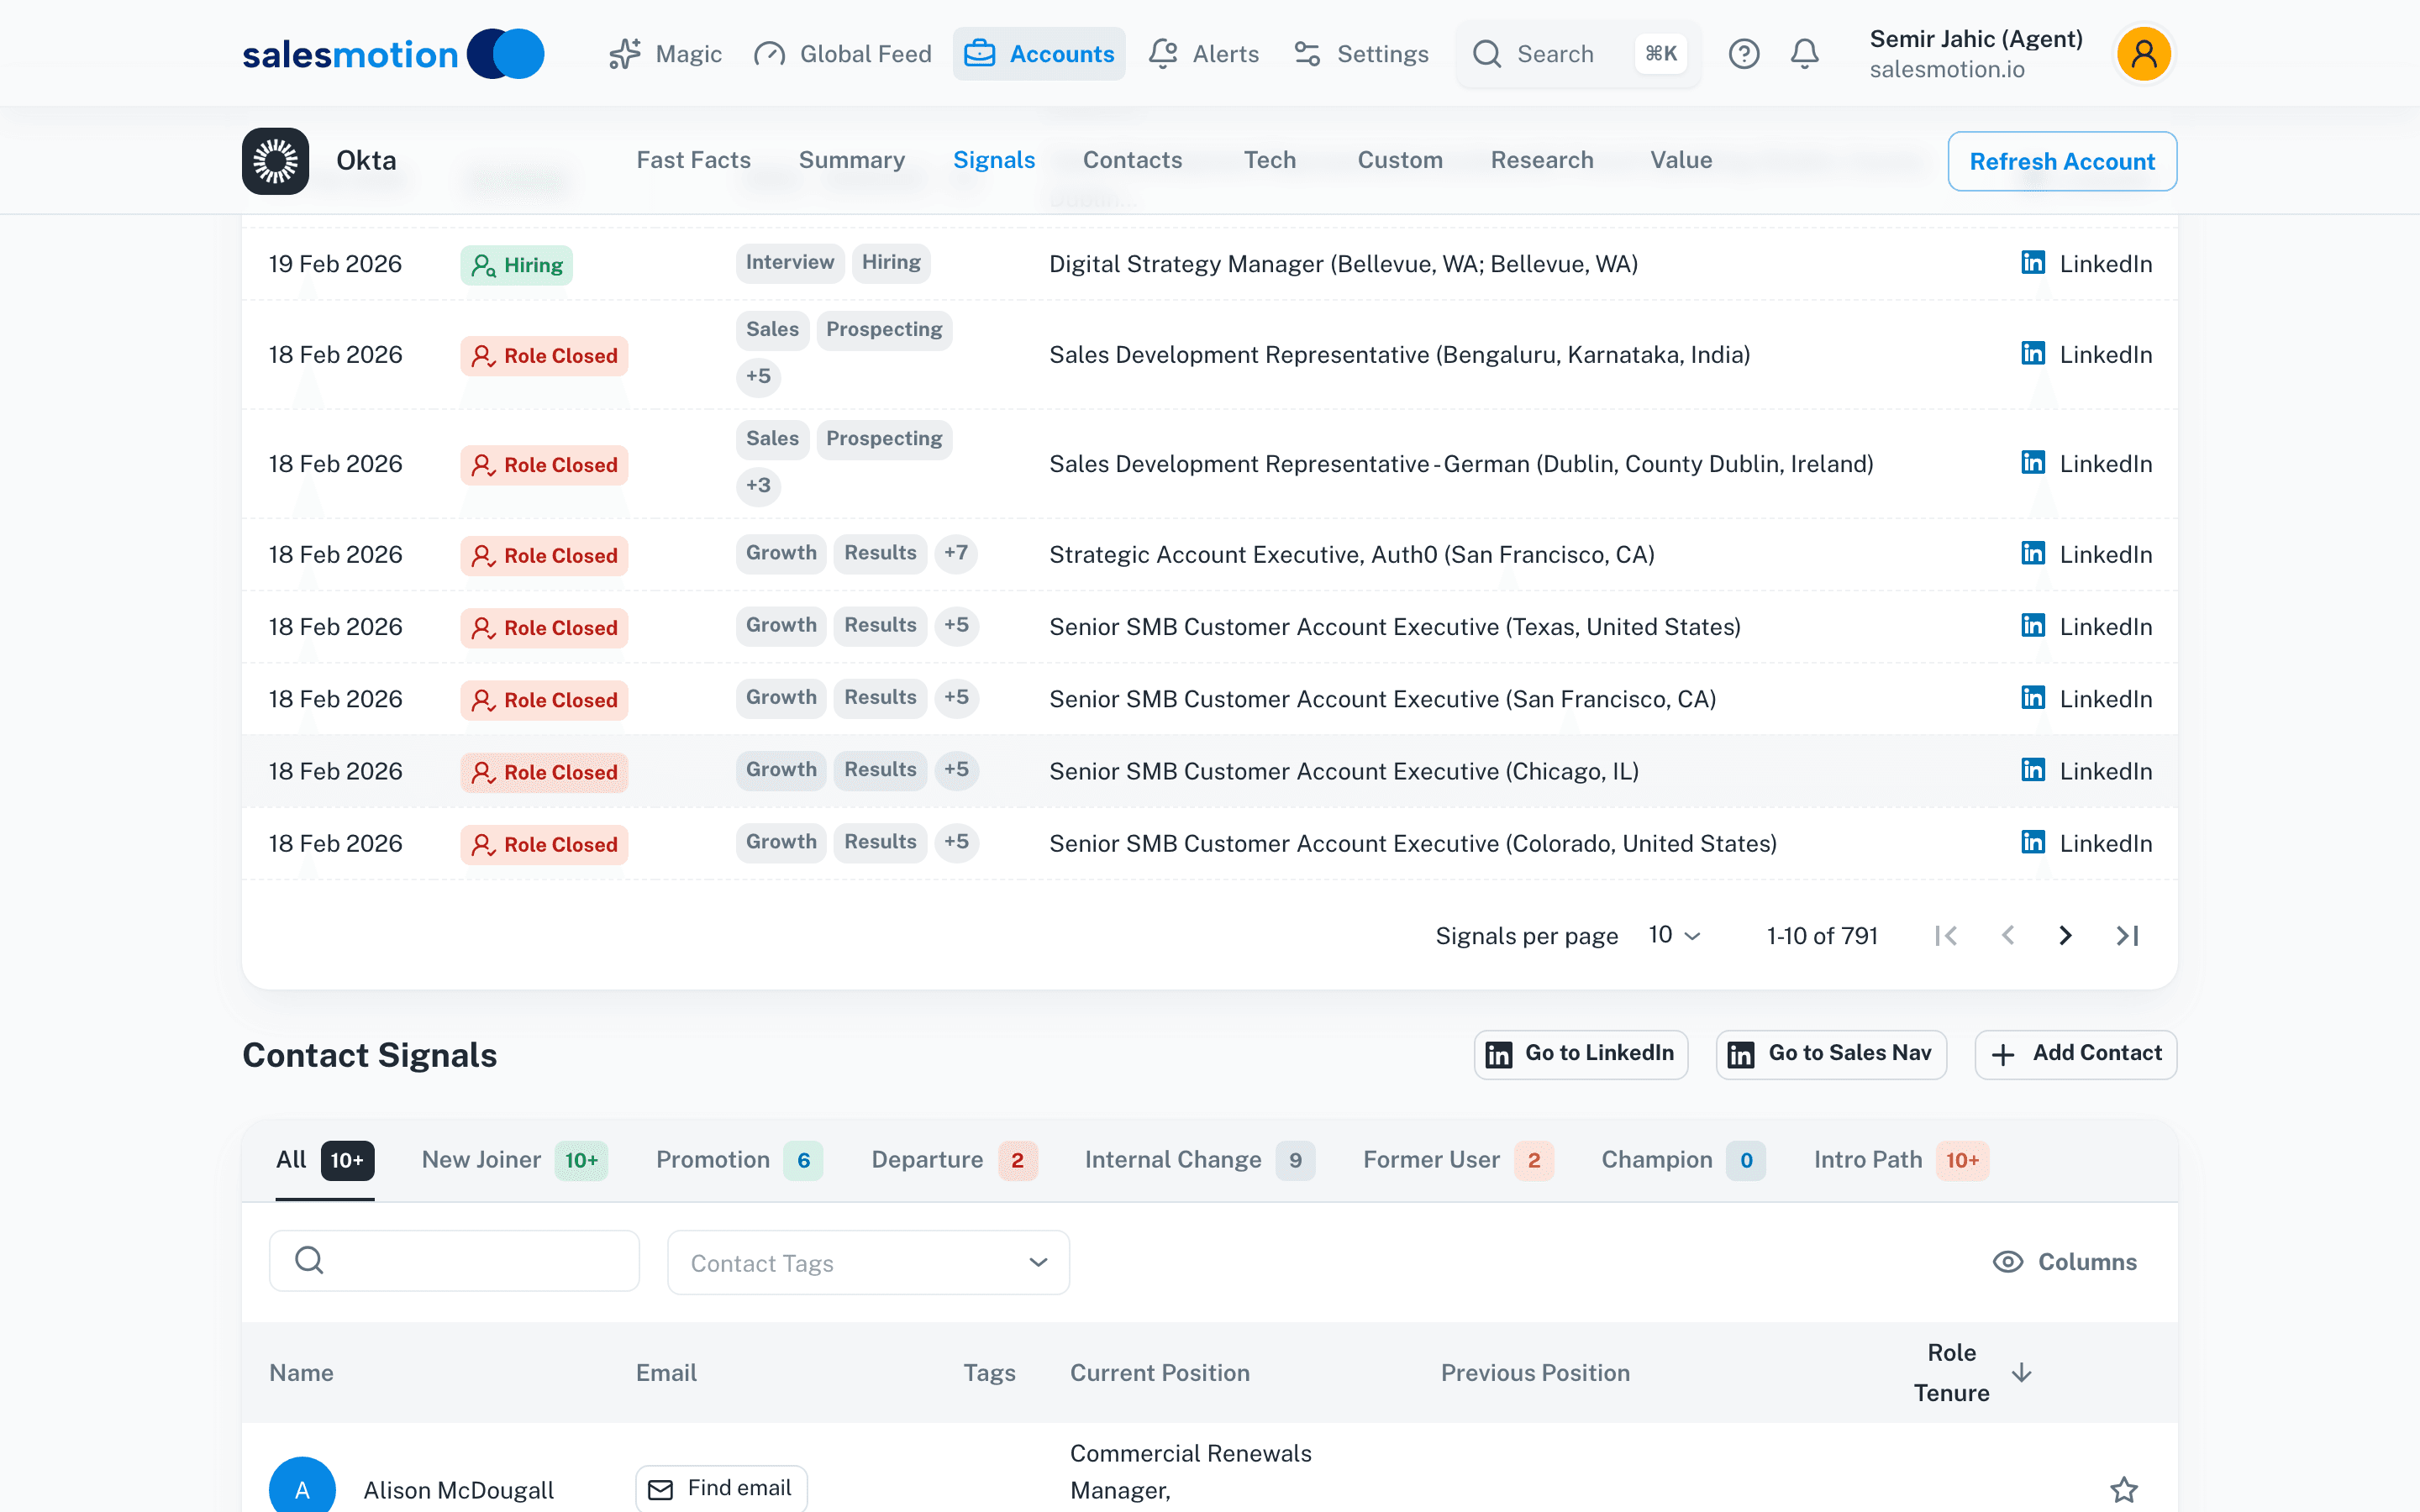Open LinkedIn icon for Strategic Account Executive row
The height and width of the screenshot is (1512, 2420).
[2032, 553]
